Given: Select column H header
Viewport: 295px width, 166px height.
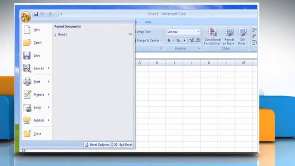Looking at the screenshot, I should pos(157,63).
